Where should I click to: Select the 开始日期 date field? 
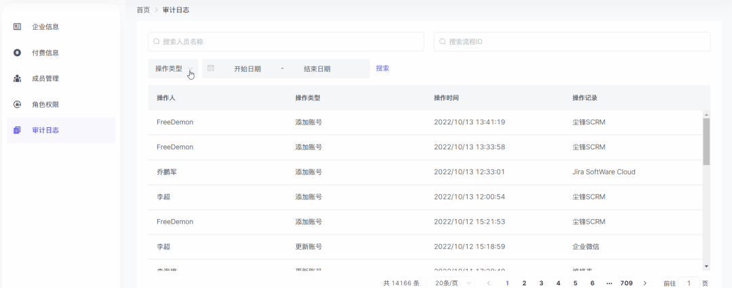247,69
